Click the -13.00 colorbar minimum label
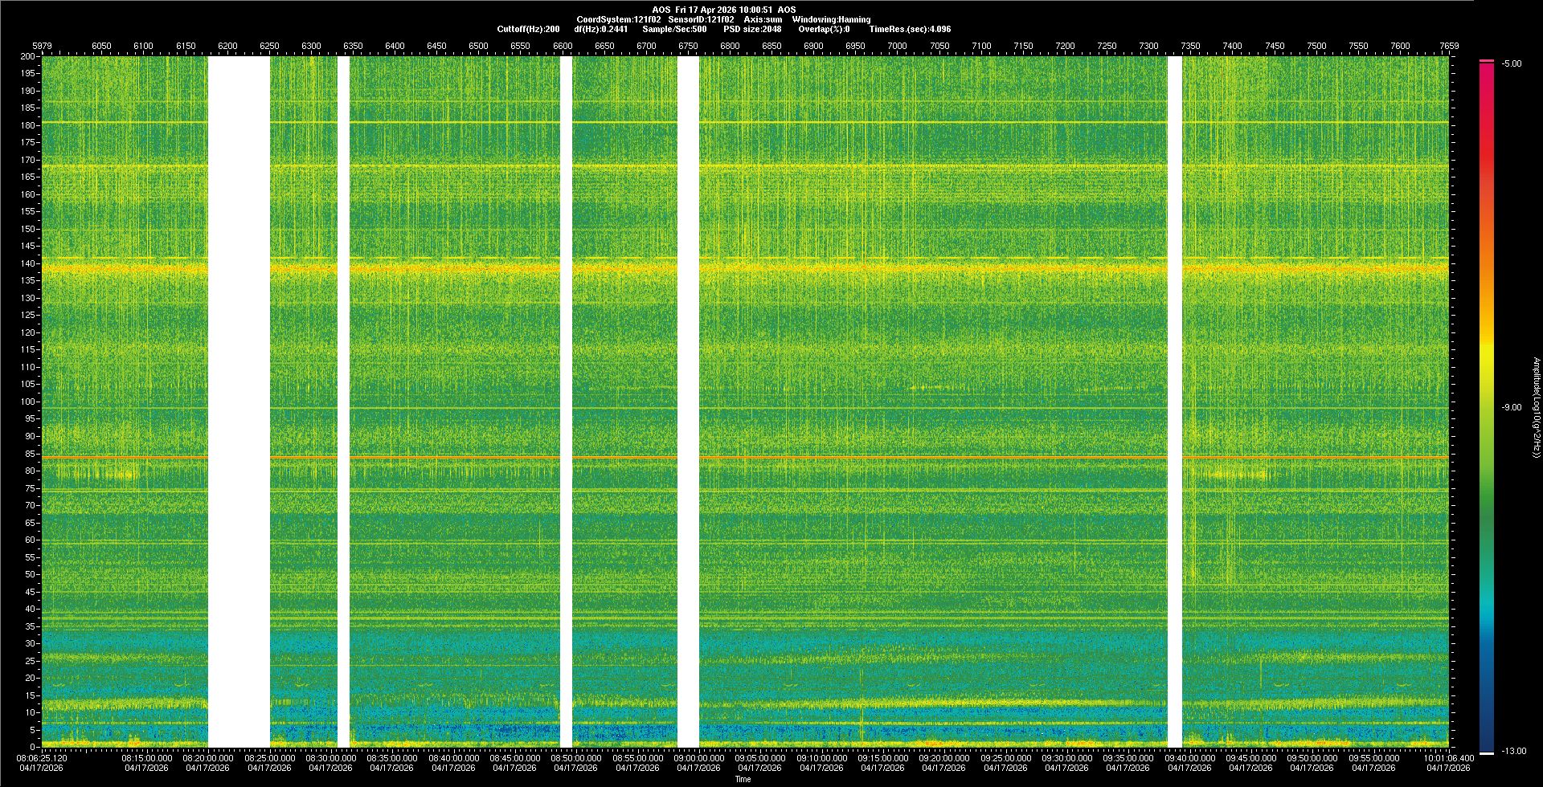The height and width of the screenshot is (787, 1543). pyautogui.click(x=1513, y=751)
